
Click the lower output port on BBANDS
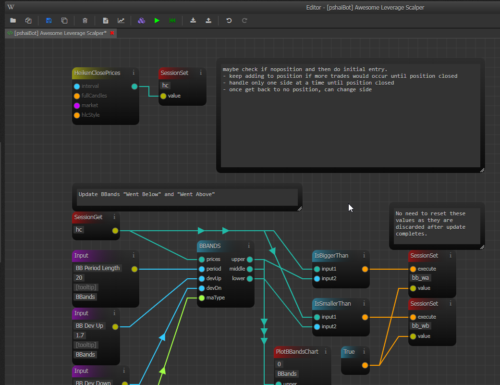250,278
